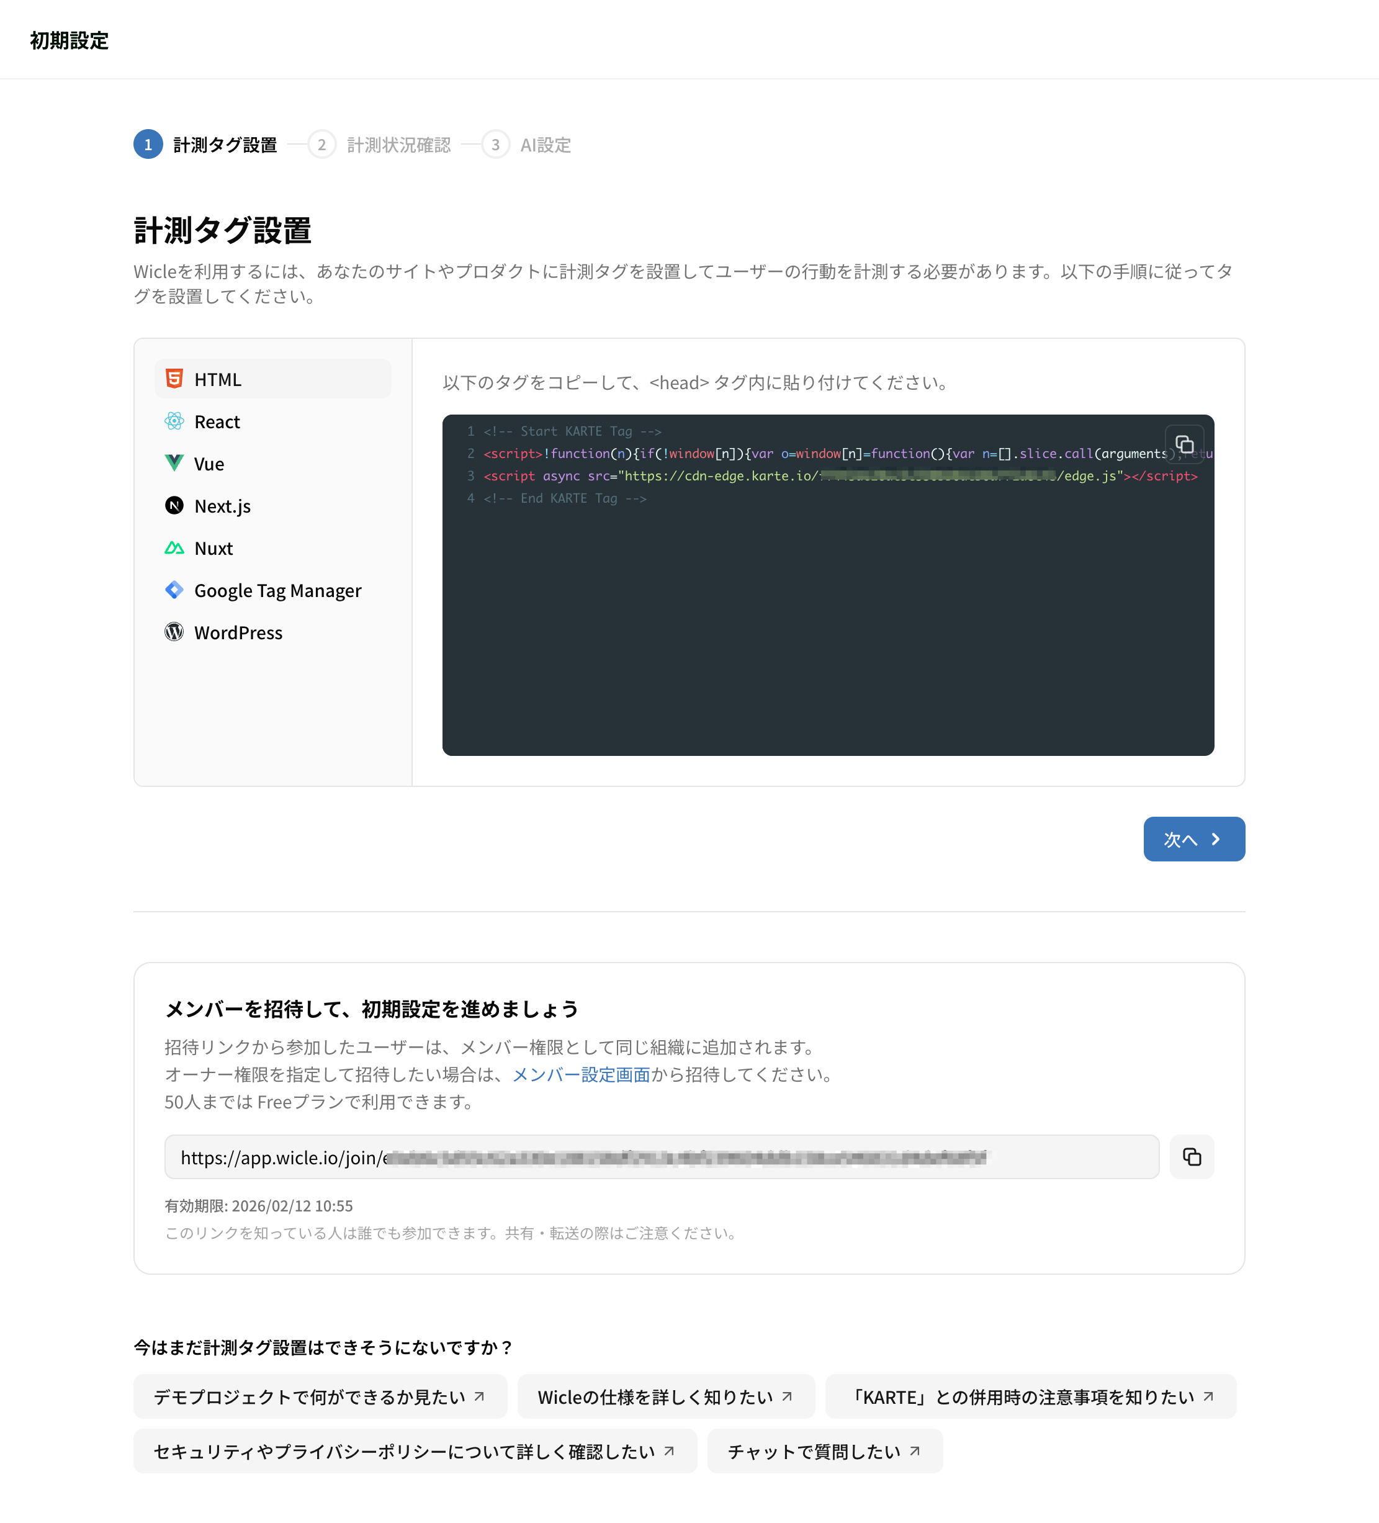
Task: Click the invite link URL field
Action: 662,1157
